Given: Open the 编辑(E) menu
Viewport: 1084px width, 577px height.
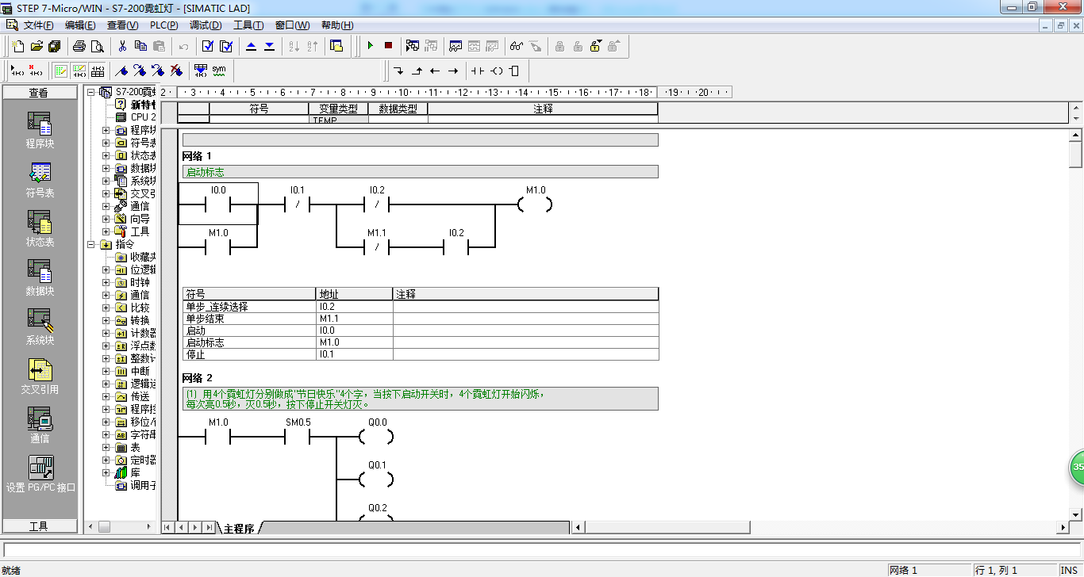Looking at the screenshot, I should [x=80, y=25].
